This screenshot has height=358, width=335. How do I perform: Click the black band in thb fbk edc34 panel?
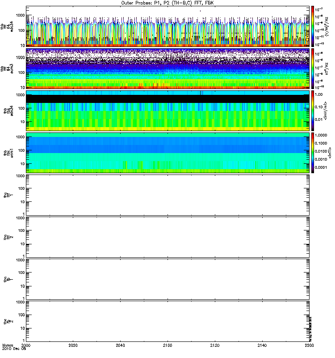pos(168,98)
